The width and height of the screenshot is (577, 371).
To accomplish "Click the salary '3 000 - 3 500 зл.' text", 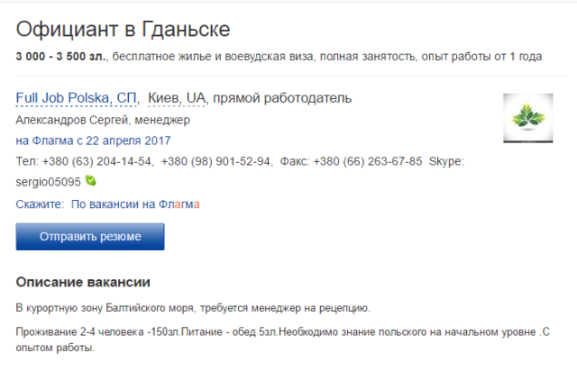I will (x=61, y=56).
